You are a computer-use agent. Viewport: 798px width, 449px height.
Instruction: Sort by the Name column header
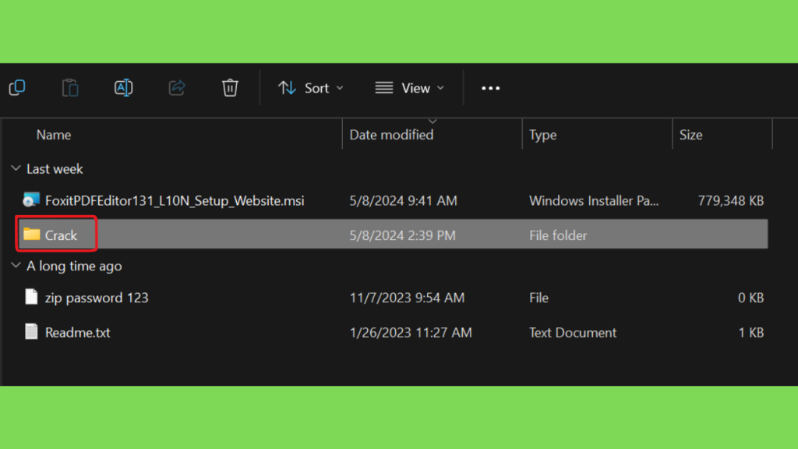(x=54, y=135)
